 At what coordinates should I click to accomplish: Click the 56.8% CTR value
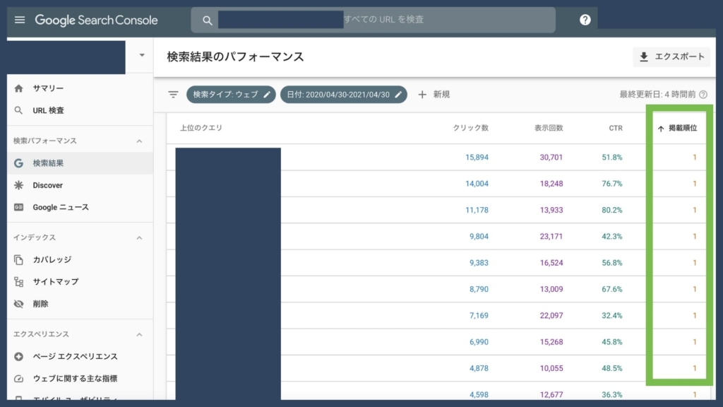612,263
